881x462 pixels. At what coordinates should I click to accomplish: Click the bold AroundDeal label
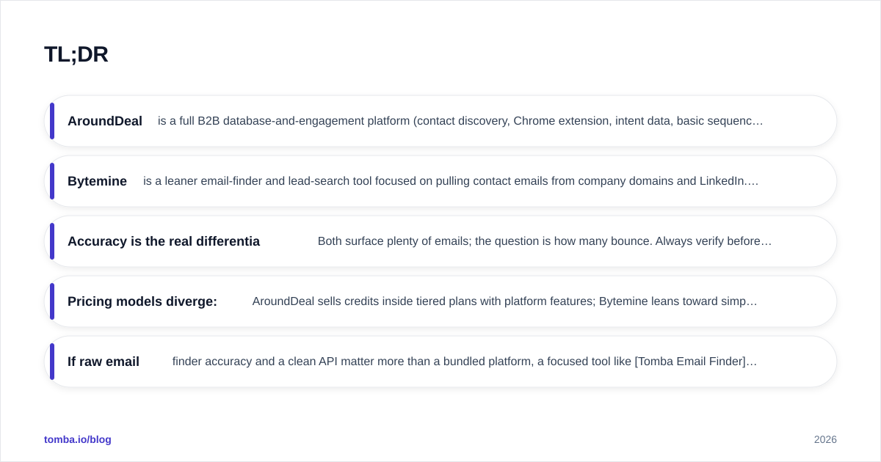(105, 121)
